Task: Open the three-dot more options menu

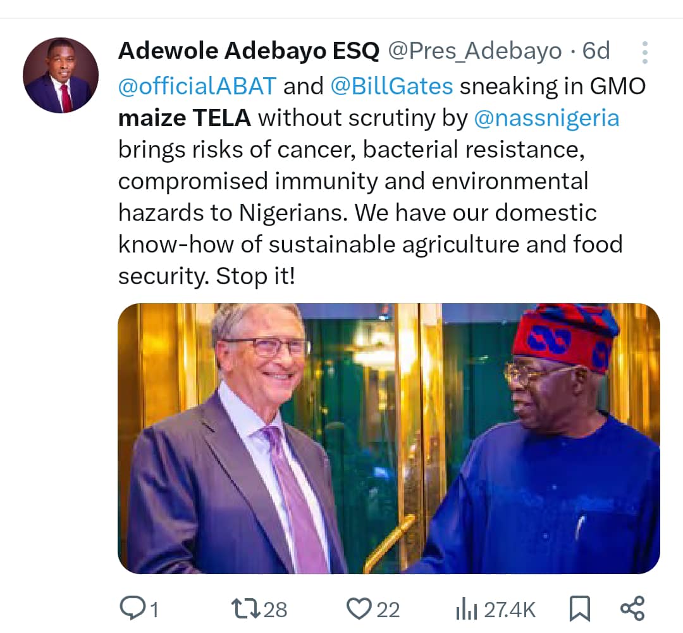Action: point(644,53)
